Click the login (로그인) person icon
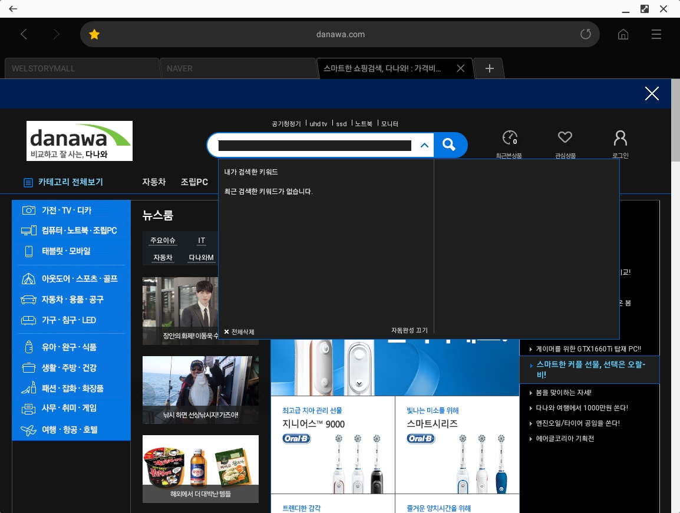680x513 pixels. tap(620, 144)
